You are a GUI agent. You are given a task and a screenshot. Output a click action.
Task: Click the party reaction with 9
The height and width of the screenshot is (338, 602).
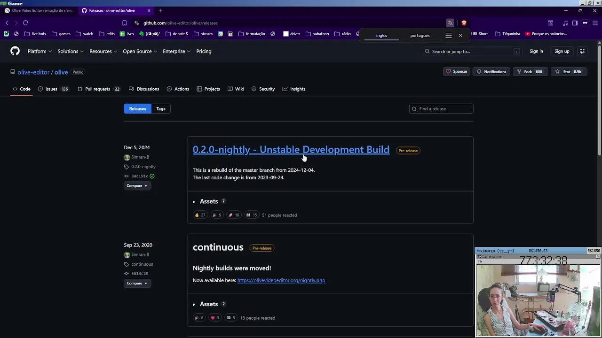[216, 215]
